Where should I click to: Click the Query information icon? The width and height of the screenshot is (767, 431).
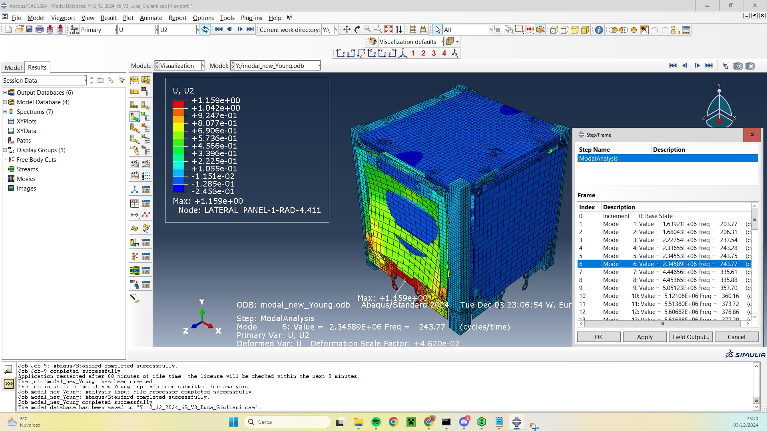click(x=599, y=30)
